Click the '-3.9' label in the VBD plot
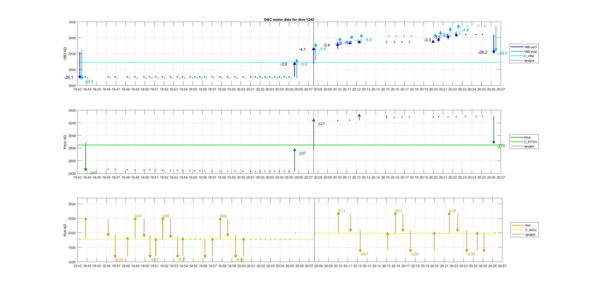The width and height of the screenshot is (595, 294). pyautogui.click(x=283, y=64)
